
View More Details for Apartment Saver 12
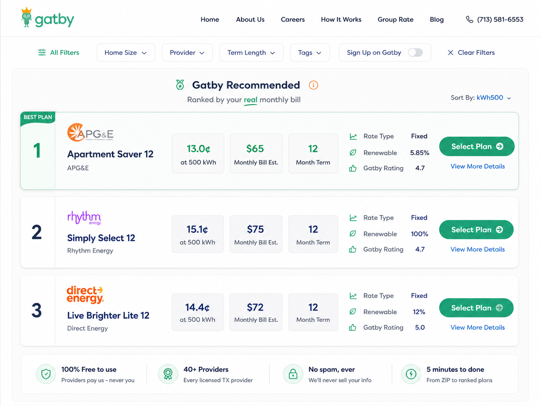click(477, 166)
